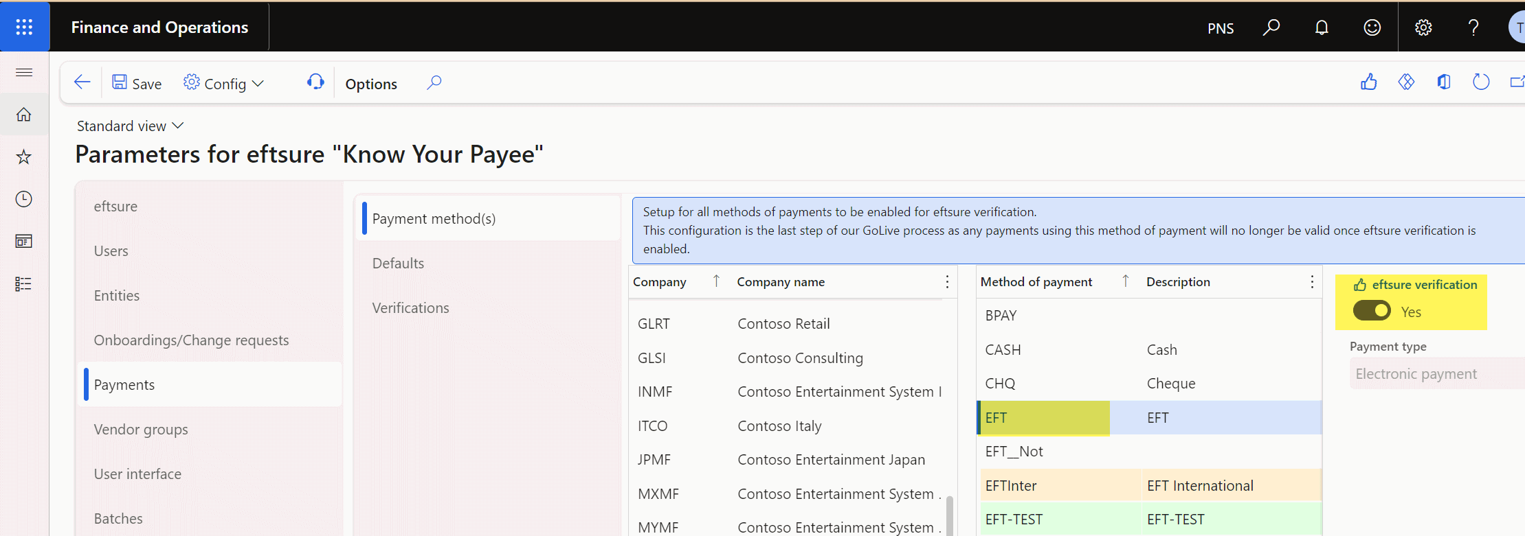
Task: Open the Batches tab
Action: pyautogui.click(x=209, y=519)
